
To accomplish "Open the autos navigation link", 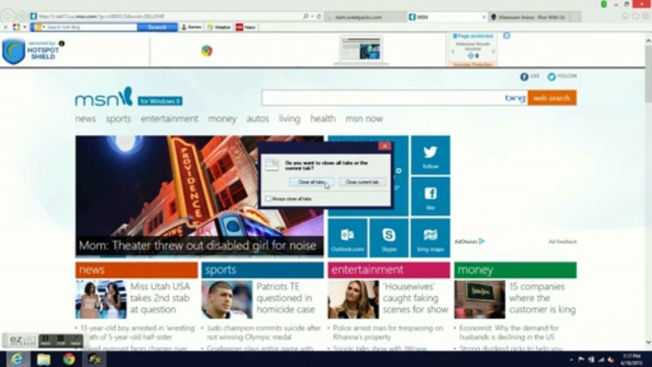I will (257, 119).
